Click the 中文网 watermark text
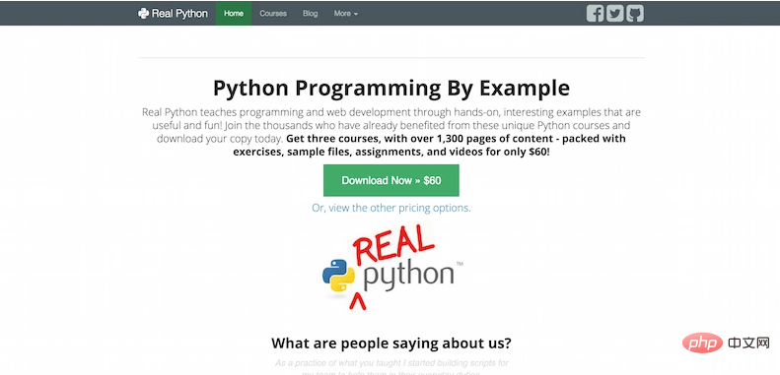The image size is (780, 375). coord(748,343)
